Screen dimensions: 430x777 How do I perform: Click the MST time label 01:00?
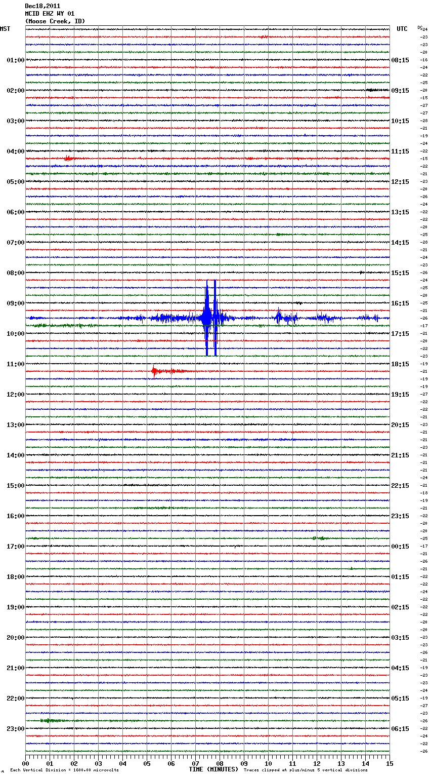tap(16, 60)
